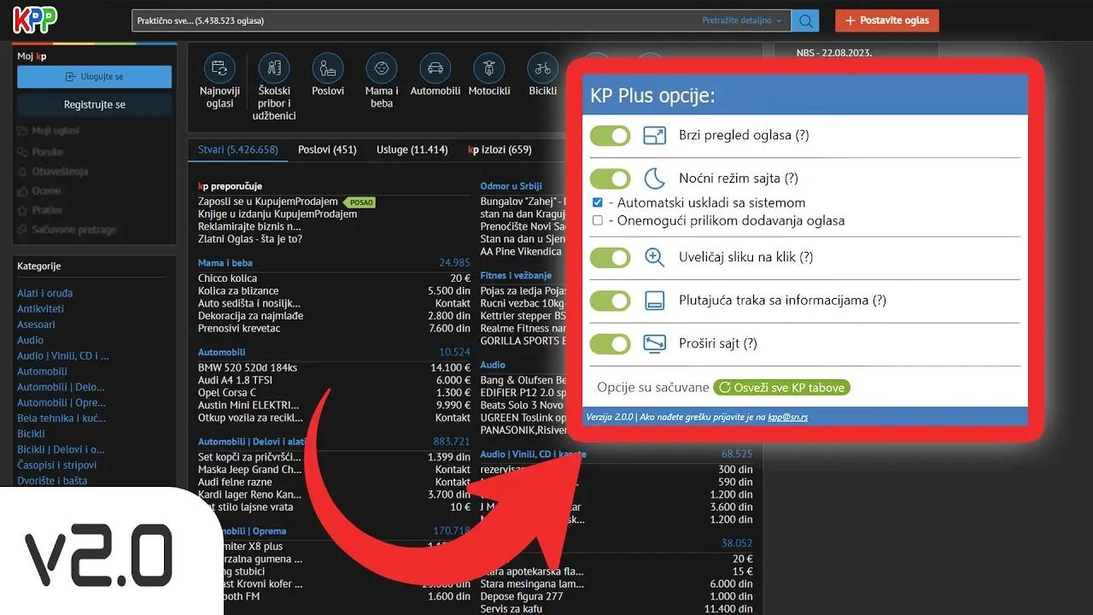Select the Automobili car icon

tap(435, 68)
